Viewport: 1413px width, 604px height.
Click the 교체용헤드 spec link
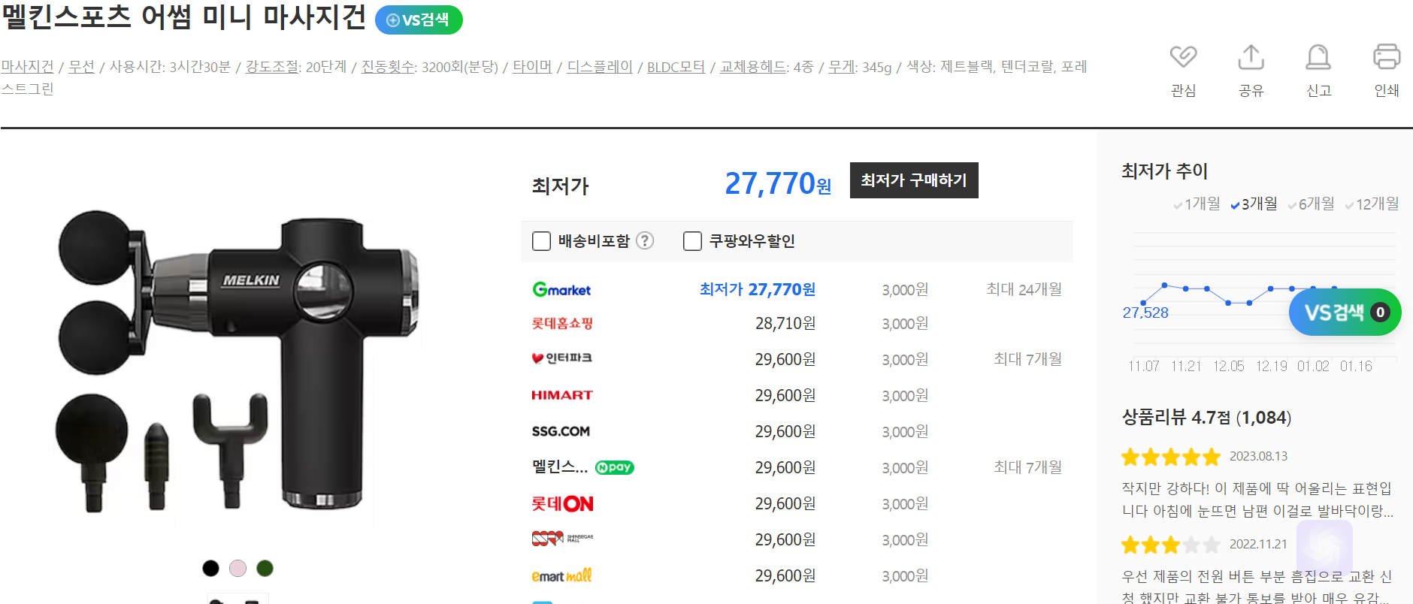click(754, 67)
